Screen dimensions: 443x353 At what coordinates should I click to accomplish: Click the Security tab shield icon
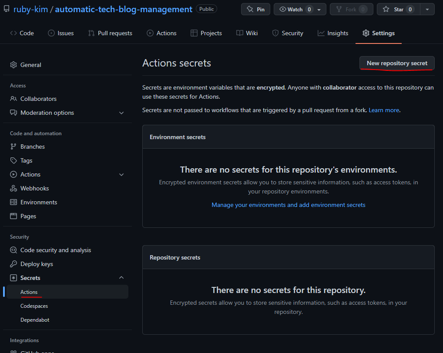pos(275,33)
